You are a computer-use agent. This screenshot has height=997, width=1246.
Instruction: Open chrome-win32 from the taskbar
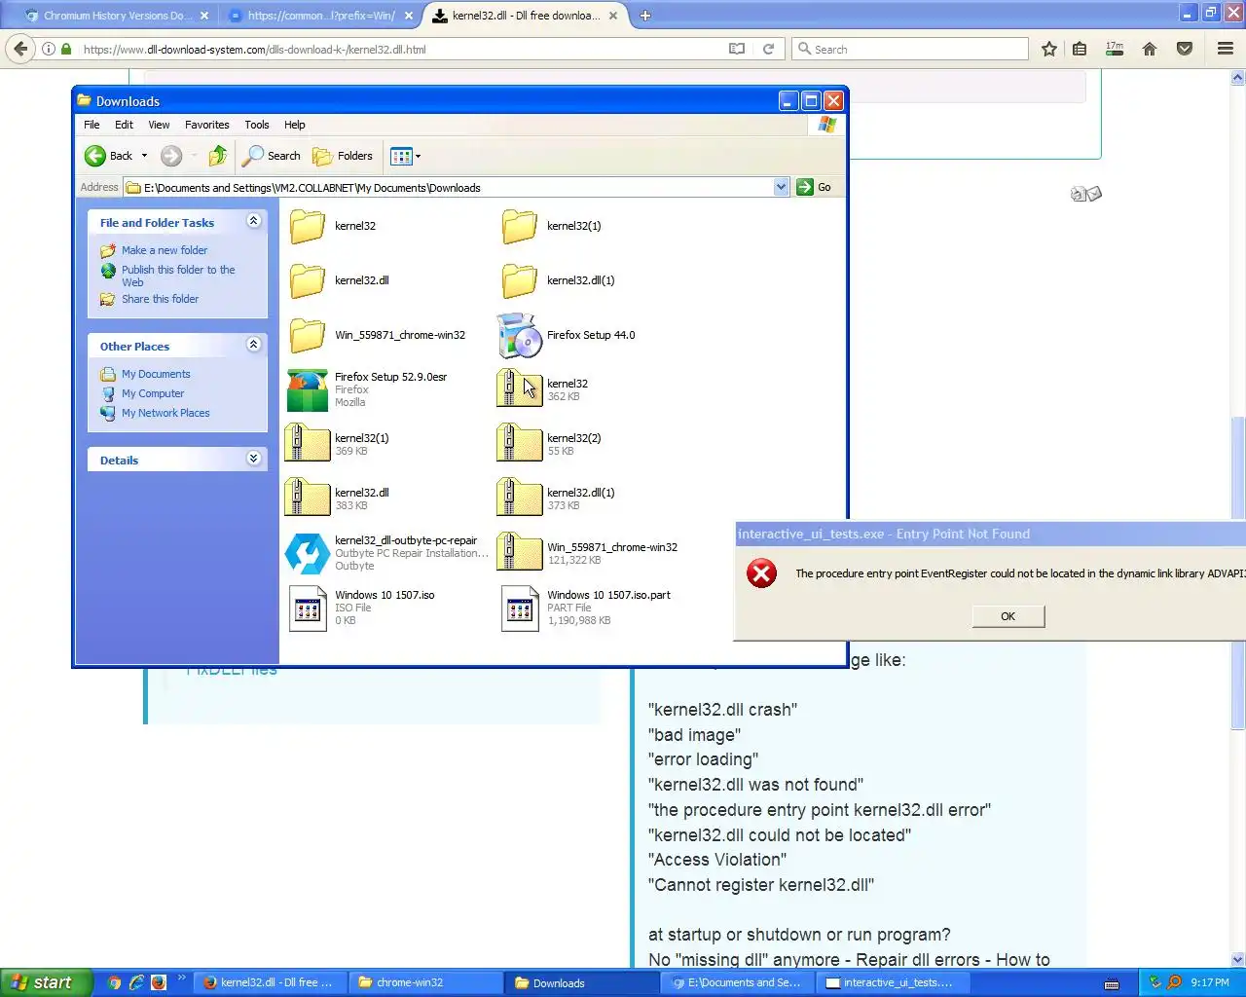(x=427, y=982)
